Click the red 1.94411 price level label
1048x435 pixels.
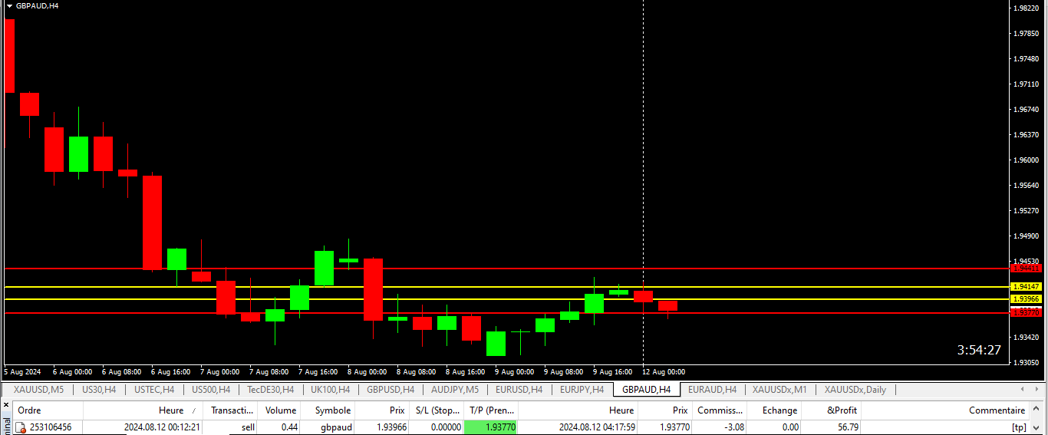point(1026,269)
